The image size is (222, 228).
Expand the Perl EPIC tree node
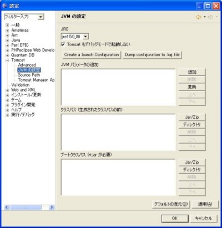tap(7, 45)
